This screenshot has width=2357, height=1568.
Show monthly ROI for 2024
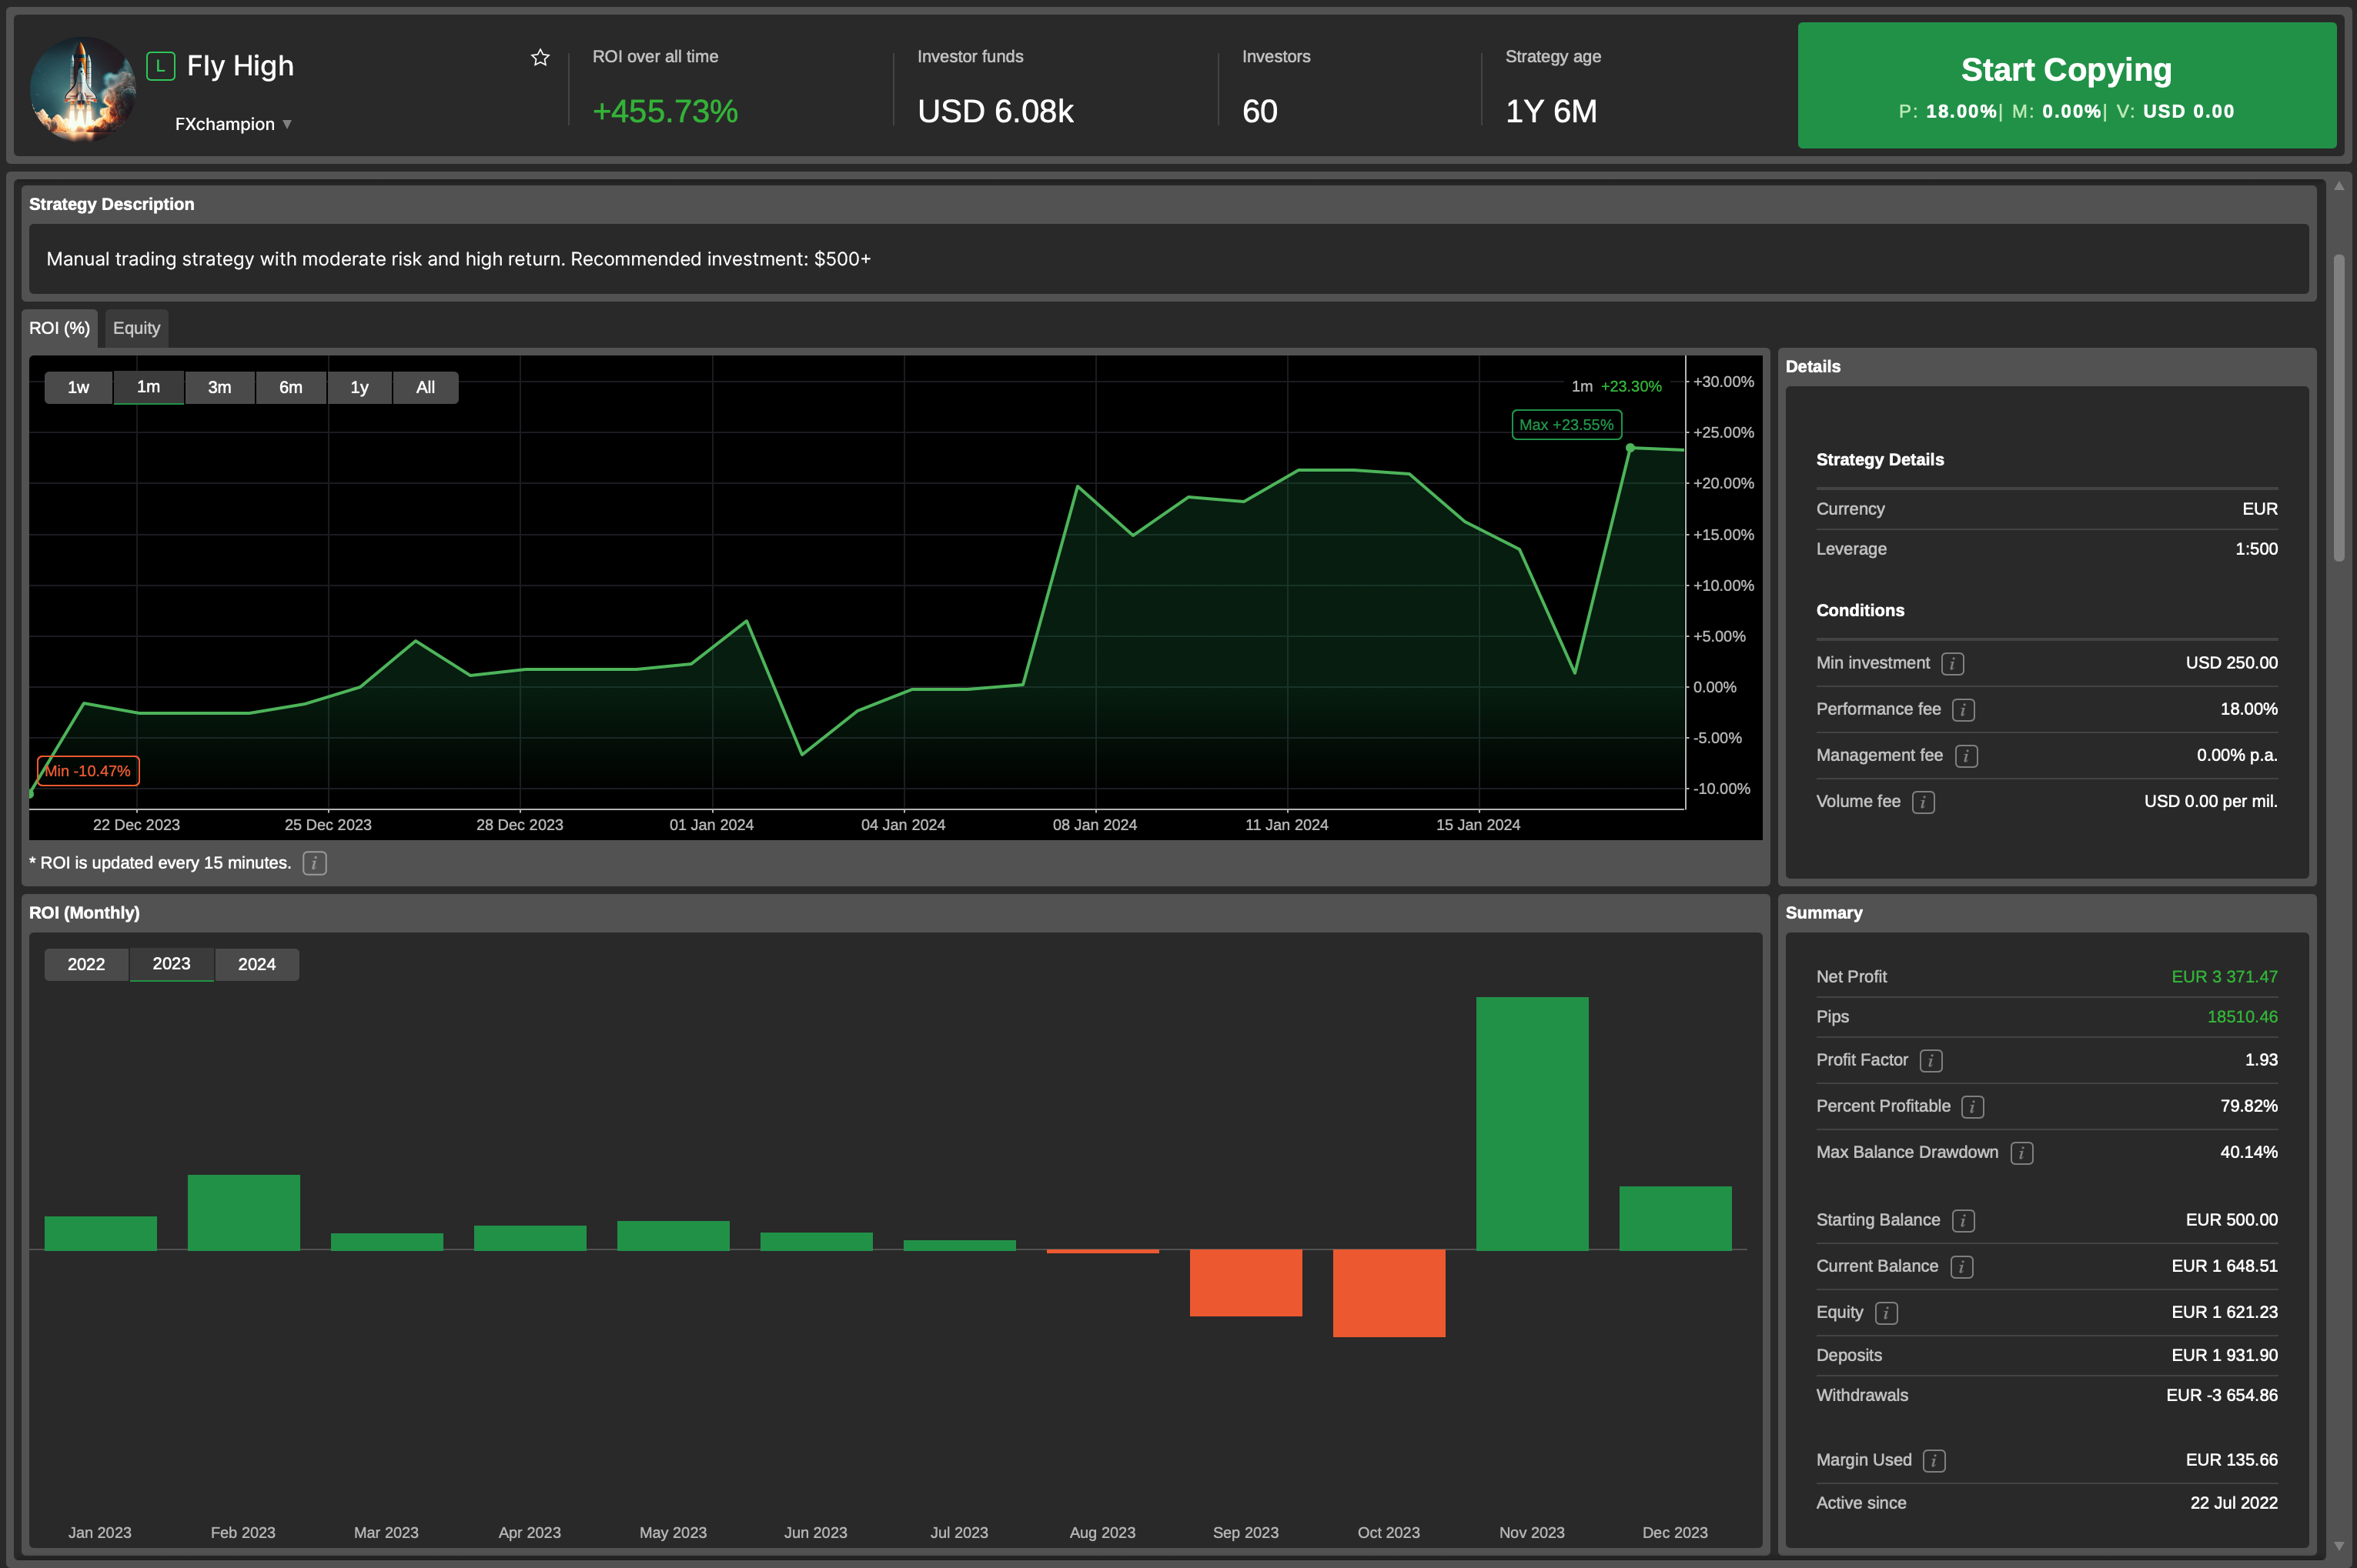click(x=256, y=964)
